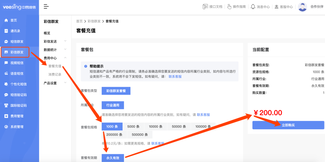The image size is (325, 162).
Task: Select the 行业通用 industry option
Action: [113, 105]
